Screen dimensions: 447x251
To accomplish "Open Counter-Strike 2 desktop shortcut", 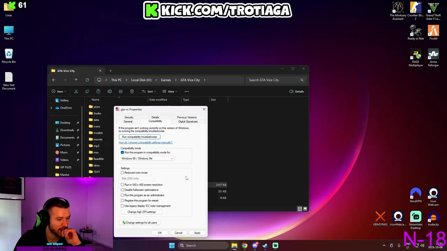I will 416,11.
